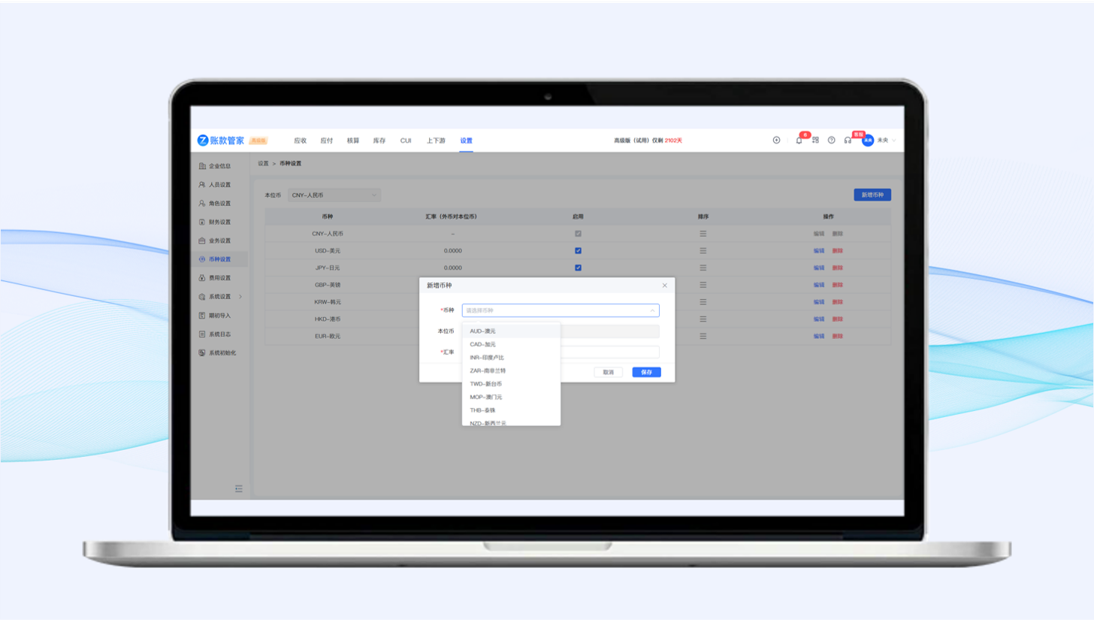1094x620 pixels.
Task: Click the 保存 button
Action: click(646, 372)
